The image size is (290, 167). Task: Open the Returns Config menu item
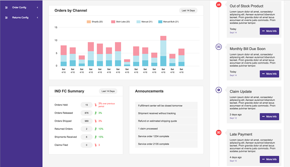[21, 17]
